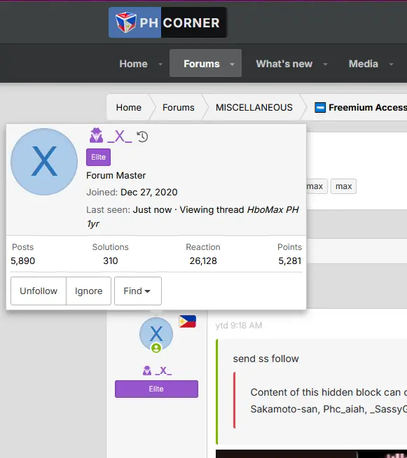Expand the What's new dropdown arrow
407x458 pixels.
click(x=325, y=64)
